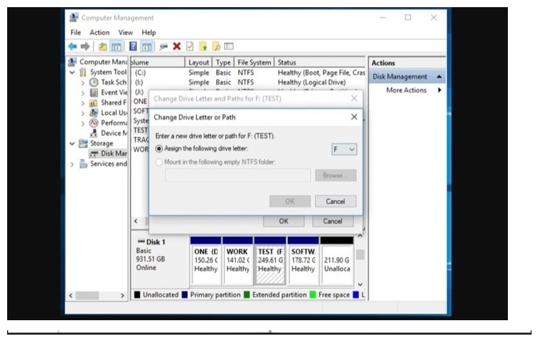The image size is (548, 341).
Task: Click the Properties checkmark sheet toolbar icon
Action: coord(190,46)
